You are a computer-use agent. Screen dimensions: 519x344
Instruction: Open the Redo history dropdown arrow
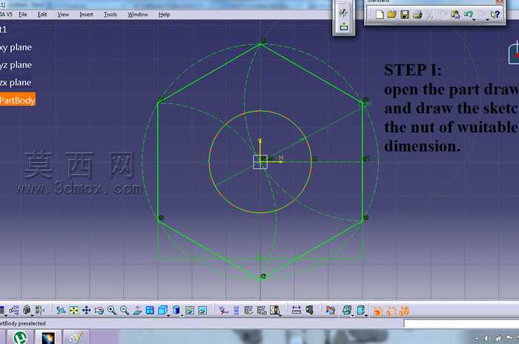coord(487,20)
